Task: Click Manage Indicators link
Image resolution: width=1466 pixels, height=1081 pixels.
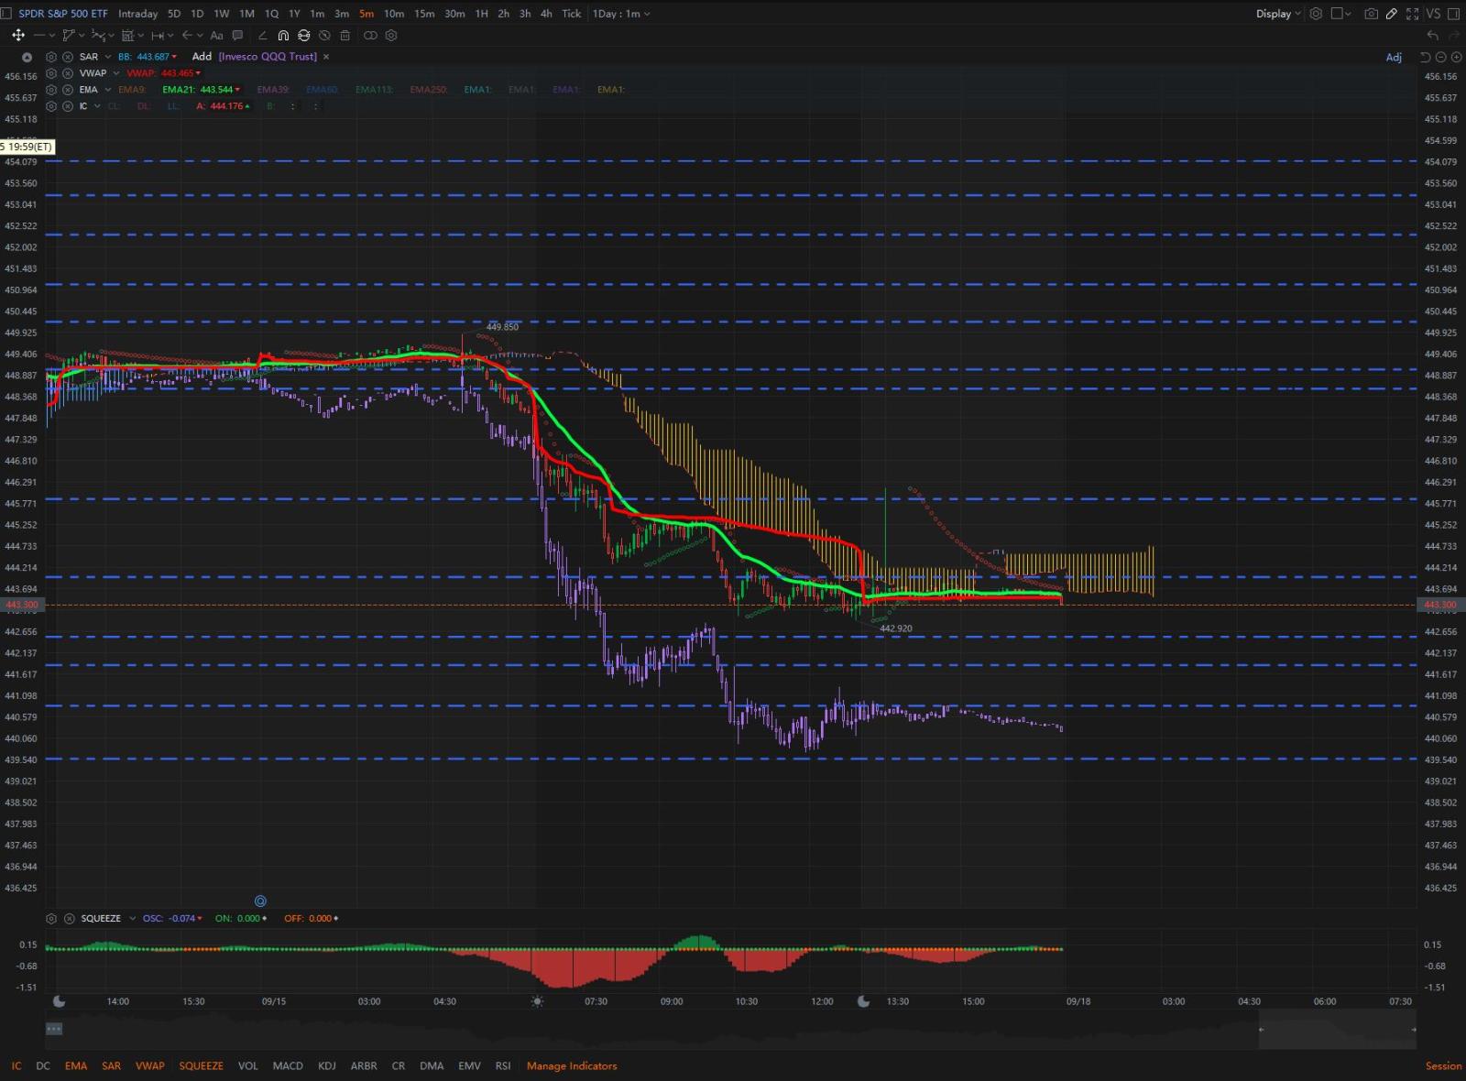Action: 572,1065
